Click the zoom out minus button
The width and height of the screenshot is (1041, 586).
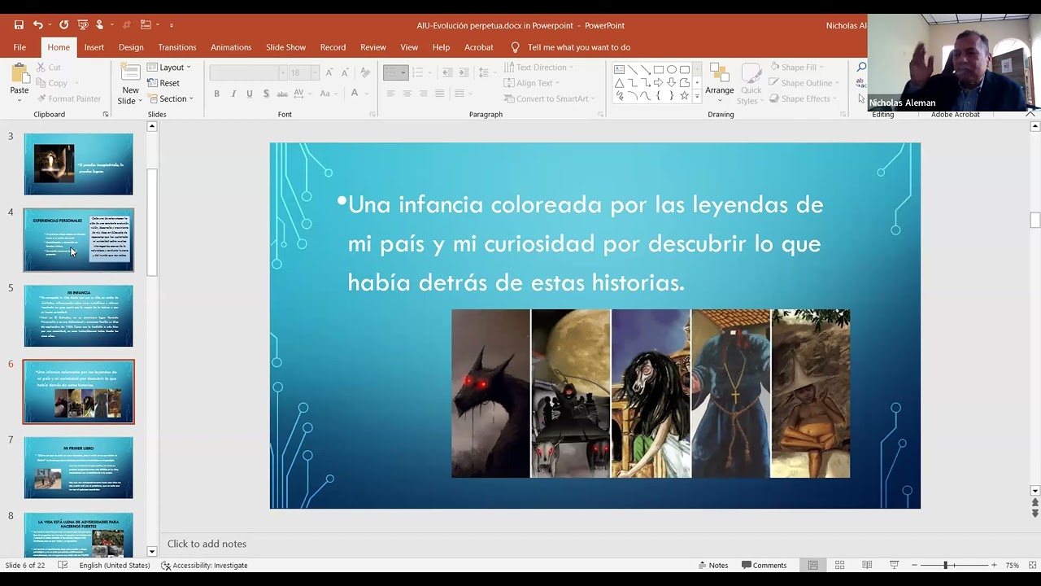coord(914,565)
